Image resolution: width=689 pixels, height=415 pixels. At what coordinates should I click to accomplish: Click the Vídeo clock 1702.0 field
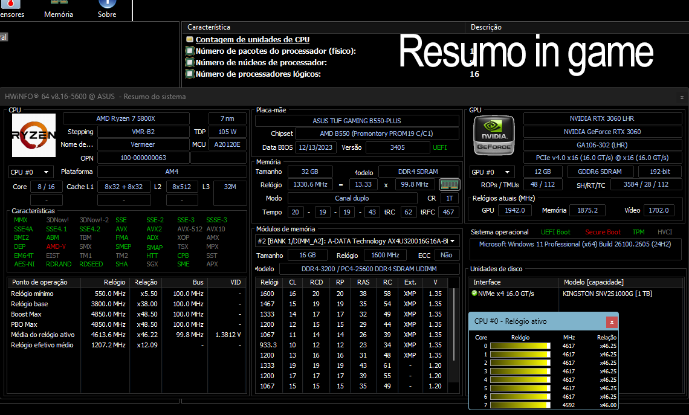[659, 210]
